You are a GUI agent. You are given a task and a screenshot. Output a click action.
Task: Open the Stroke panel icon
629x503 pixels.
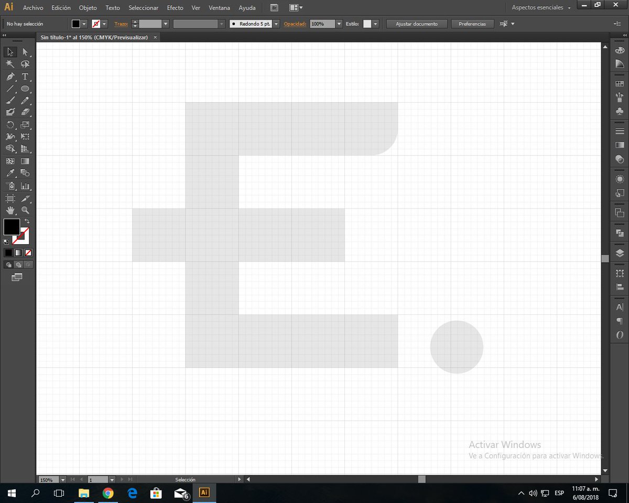[x=620, y=131]
